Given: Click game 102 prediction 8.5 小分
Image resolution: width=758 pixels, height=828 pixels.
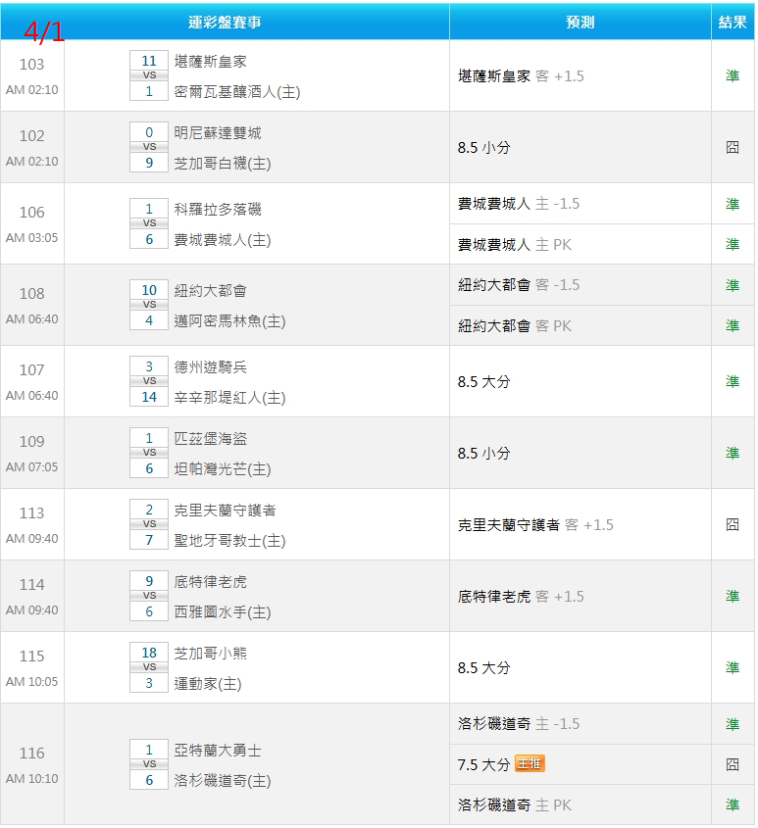Looking at the screenshot, I should (x=483, y=147).
